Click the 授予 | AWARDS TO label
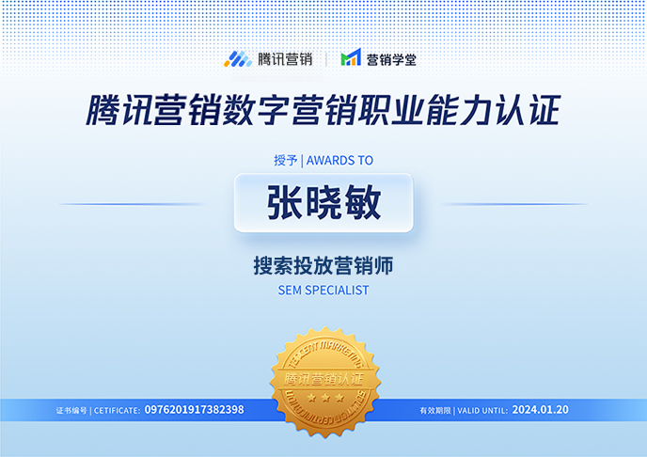The height and width of the screenshot is (457, 647). click(x=323, y=160)
